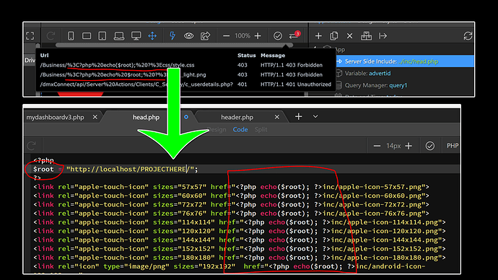The width and height of the screenshot is (498, 280).
Task: Delete selected component with X icon
Action: (349, 36)
